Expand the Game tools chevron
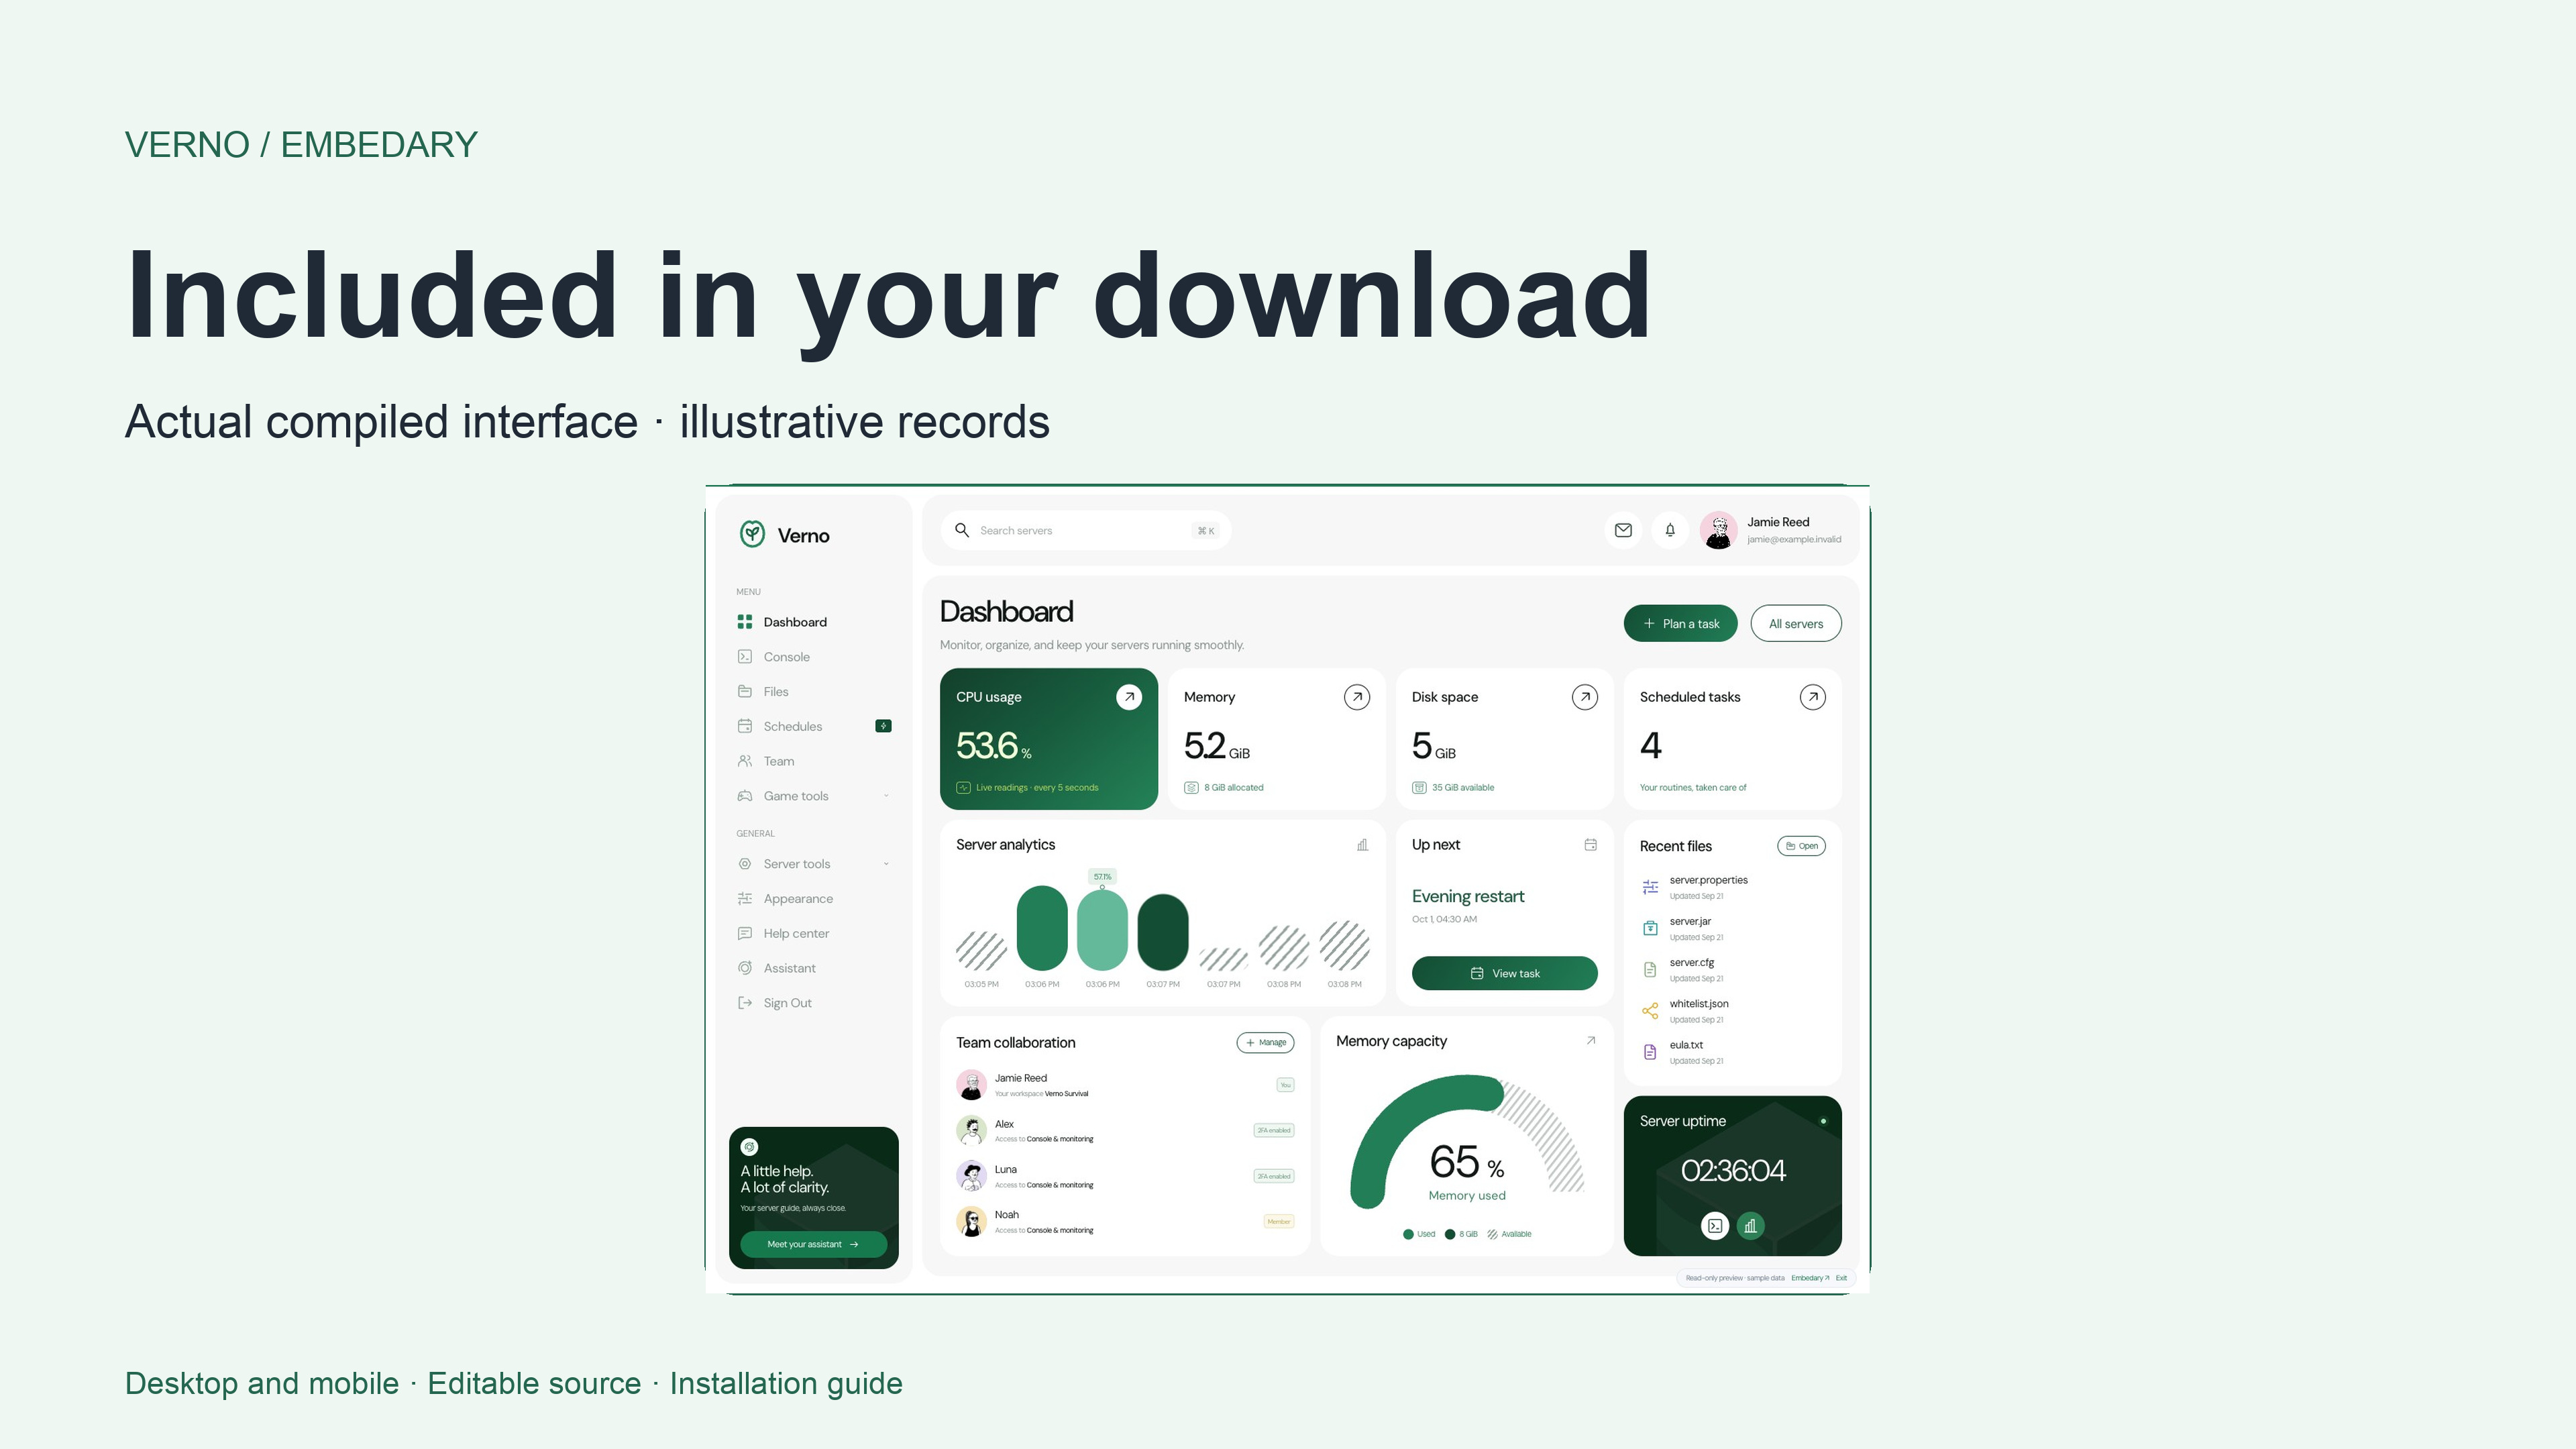This screenshot has height=1449, width=2576. [x=886, y=796]
